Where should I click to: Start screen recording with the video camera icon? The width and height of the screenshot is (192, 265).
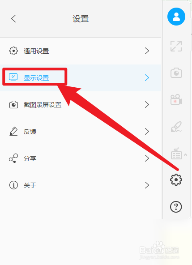[176, 99]
